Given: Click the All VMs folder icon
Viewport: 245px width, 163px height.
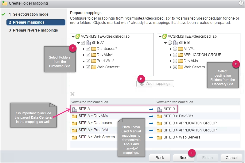Looking at the screenshot, I should pyautogui.click(x=181, y=49).
